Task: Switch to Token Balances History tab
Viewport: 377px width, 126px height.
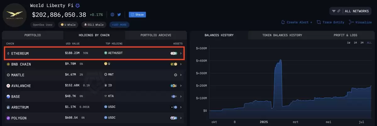Action: pos(282,35)
